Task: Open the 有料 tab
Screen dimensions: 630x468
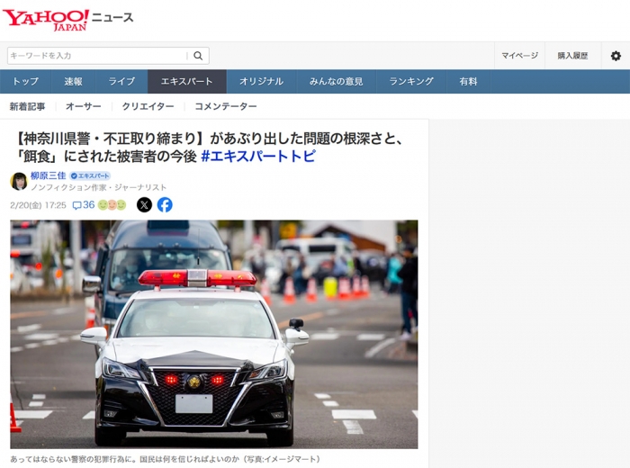Action: [x=468, y=82]
